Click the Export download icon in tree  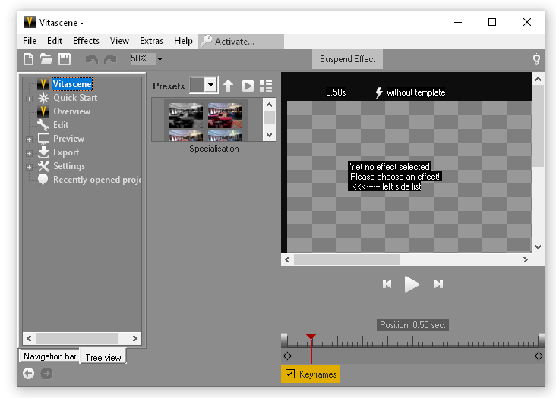[x=43, y=152]
